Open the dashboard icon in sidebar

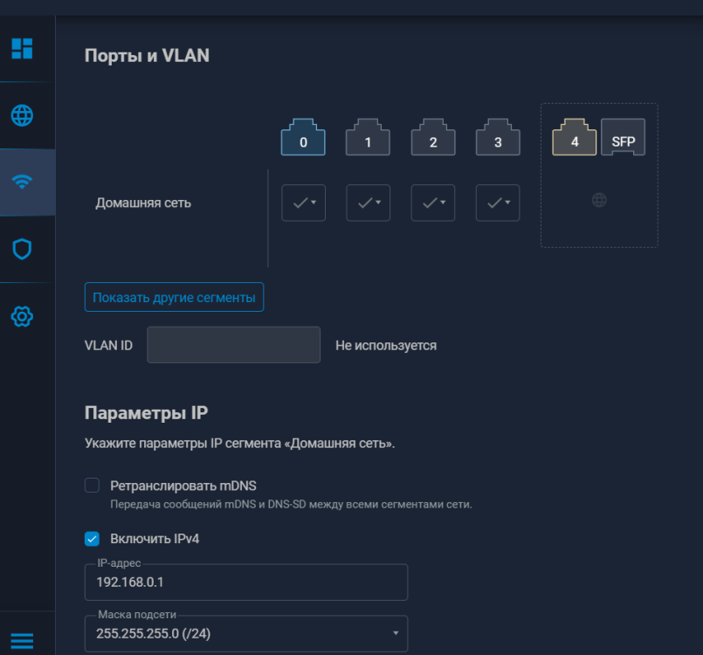click(x=22, y=48)
